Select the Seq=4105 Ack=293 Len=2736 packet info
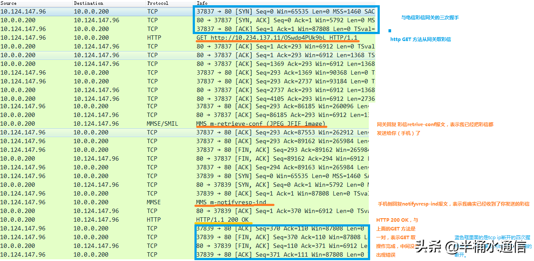Image resolution: width=534 pixels, height=261 pixels. 285,99
